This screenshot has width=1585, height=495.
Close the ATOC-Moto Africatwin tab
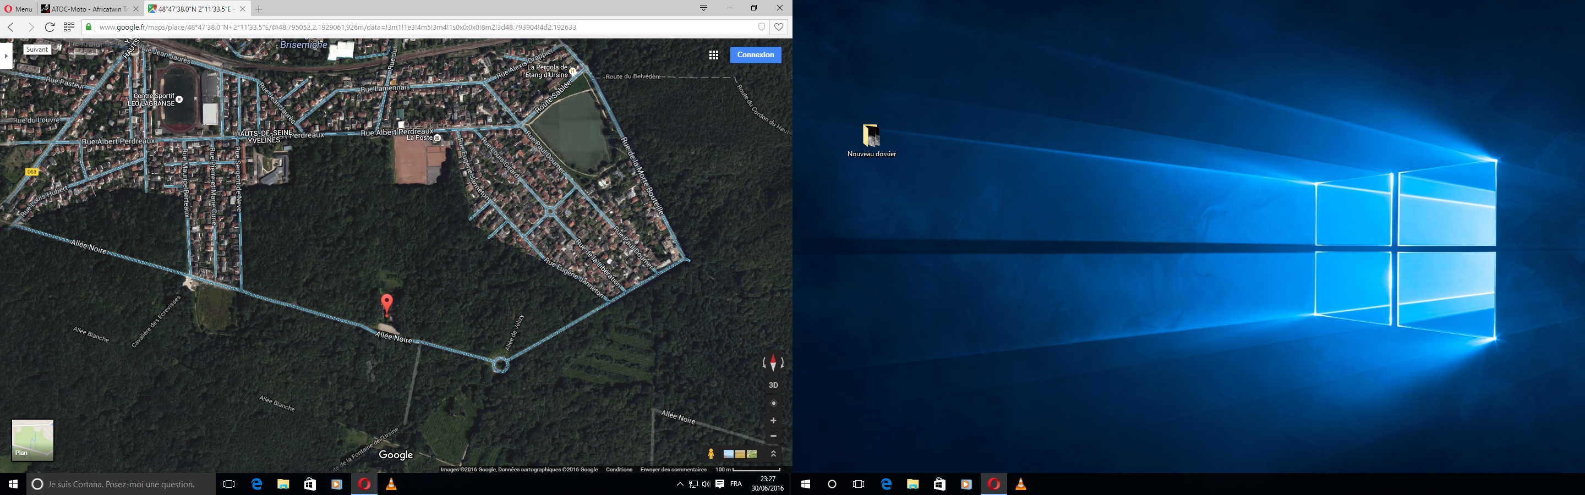136,9
